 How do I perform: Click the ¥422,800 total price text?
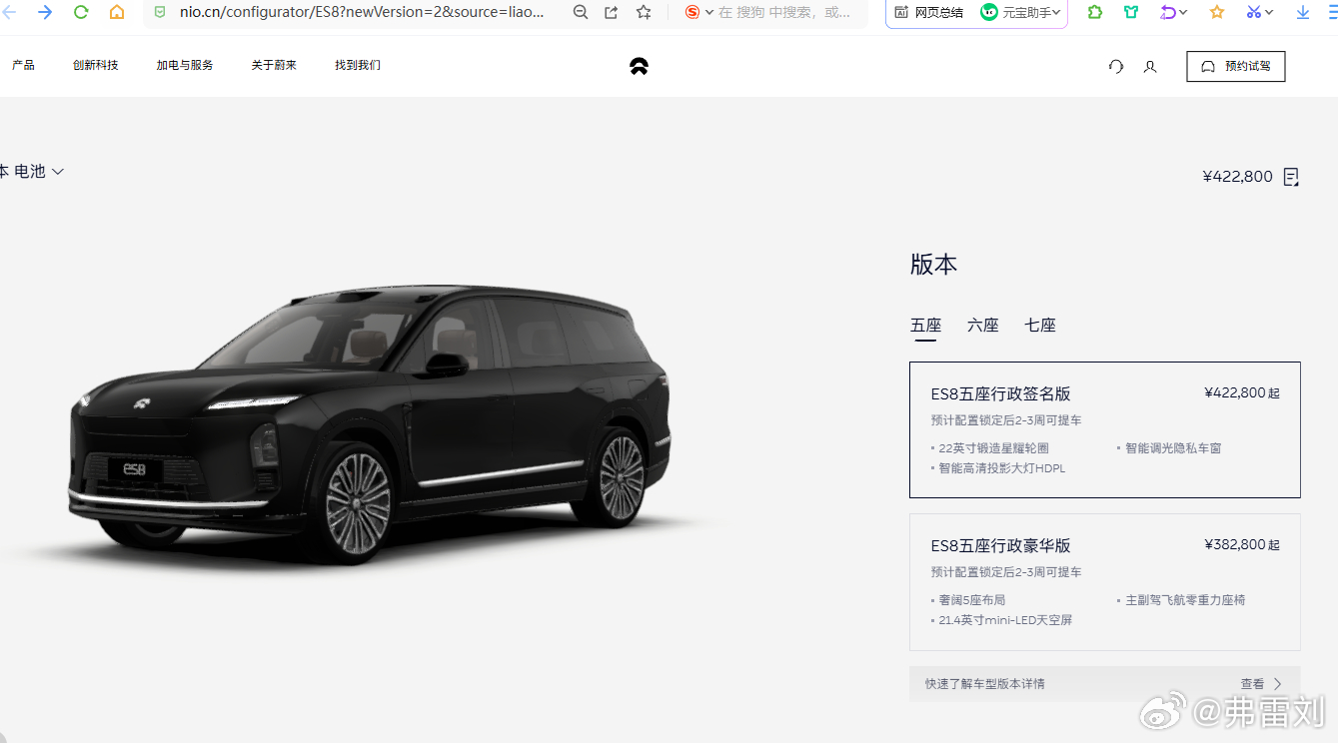tap(1237, 177)
